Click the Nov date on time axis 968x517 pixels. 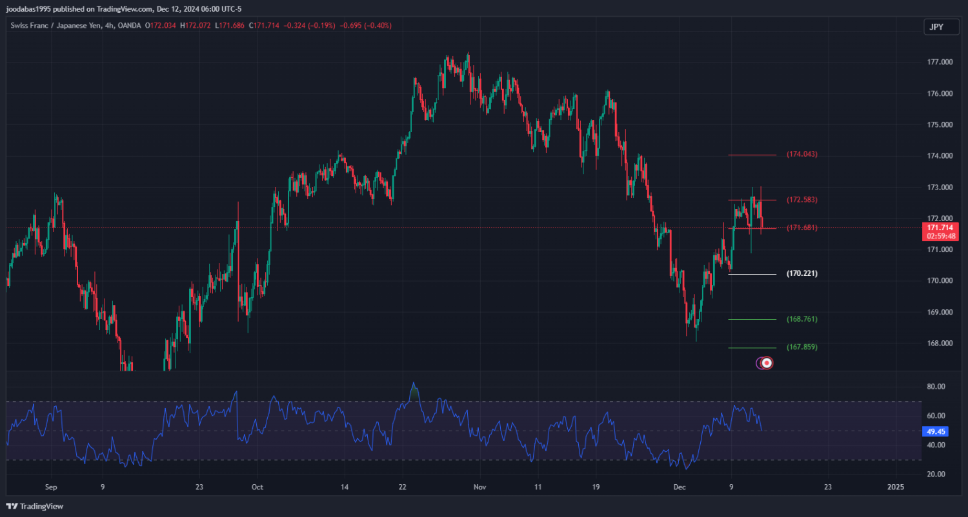point(478,487)
